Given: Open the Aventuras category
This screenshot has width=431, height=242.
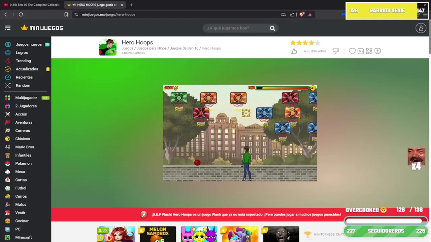Looking at the screenshot, I should coord(24,122).
